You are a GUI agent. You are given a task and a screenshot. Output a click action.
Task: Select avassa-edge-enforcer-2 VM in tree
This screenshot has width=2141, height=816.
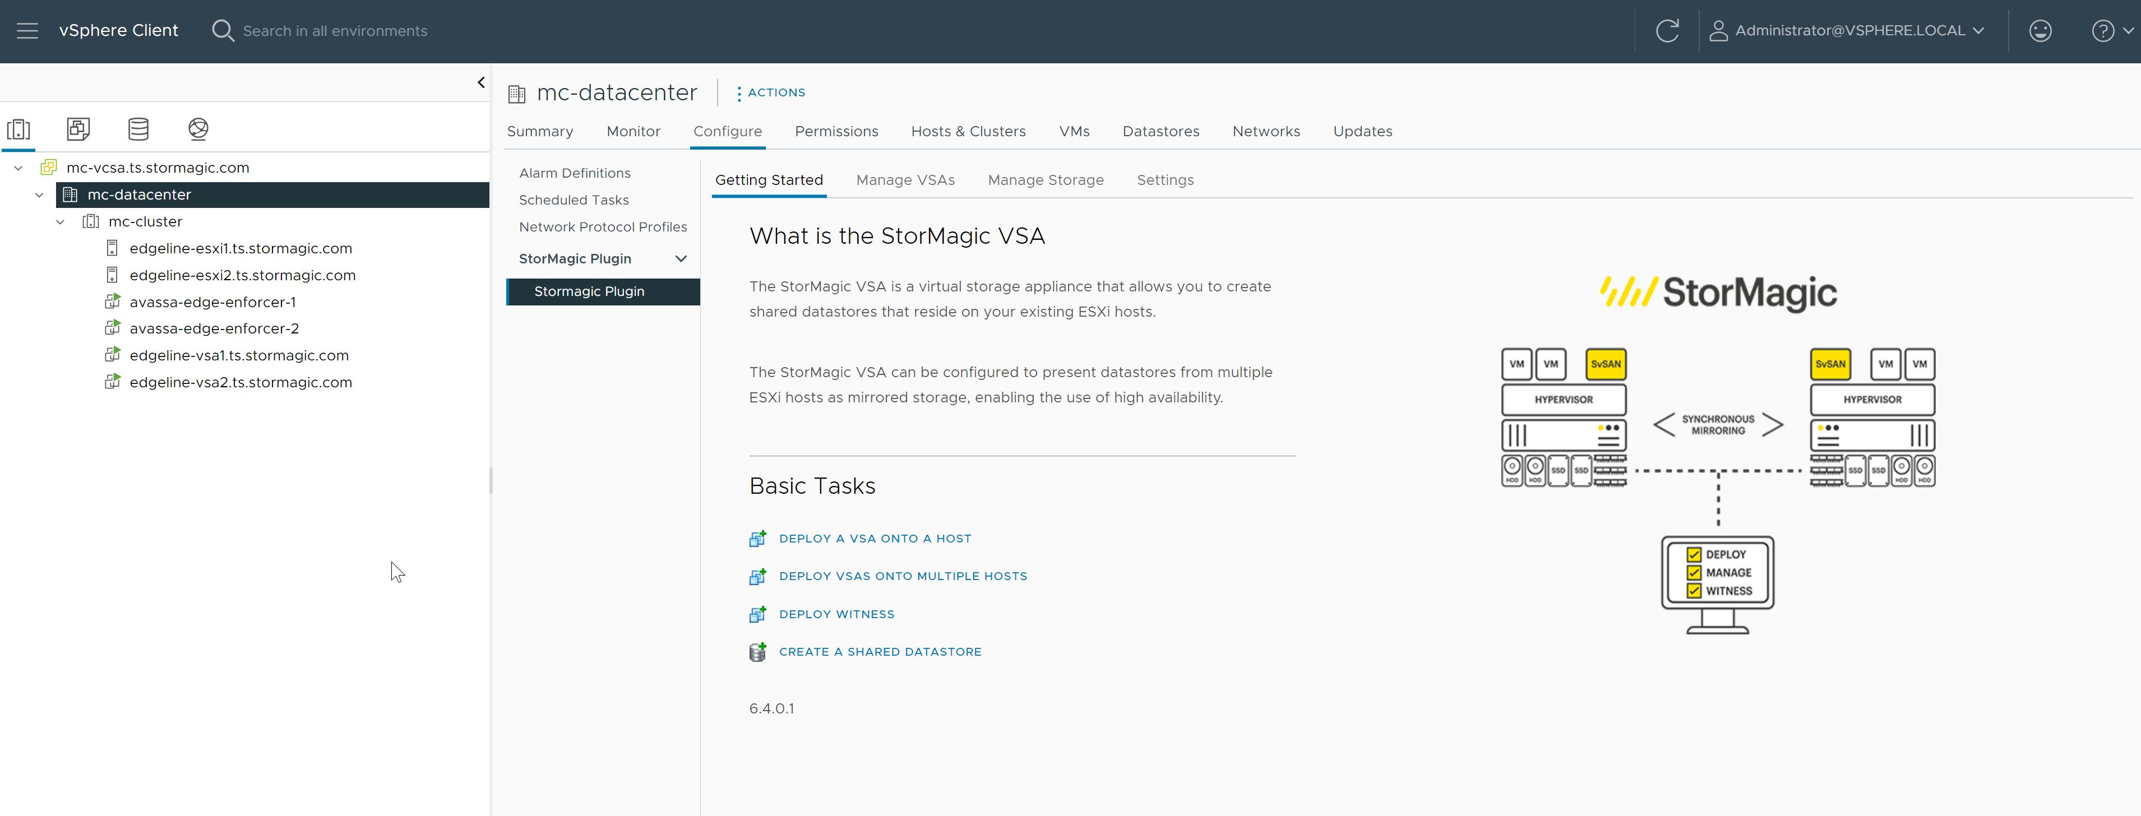[214, 328]
